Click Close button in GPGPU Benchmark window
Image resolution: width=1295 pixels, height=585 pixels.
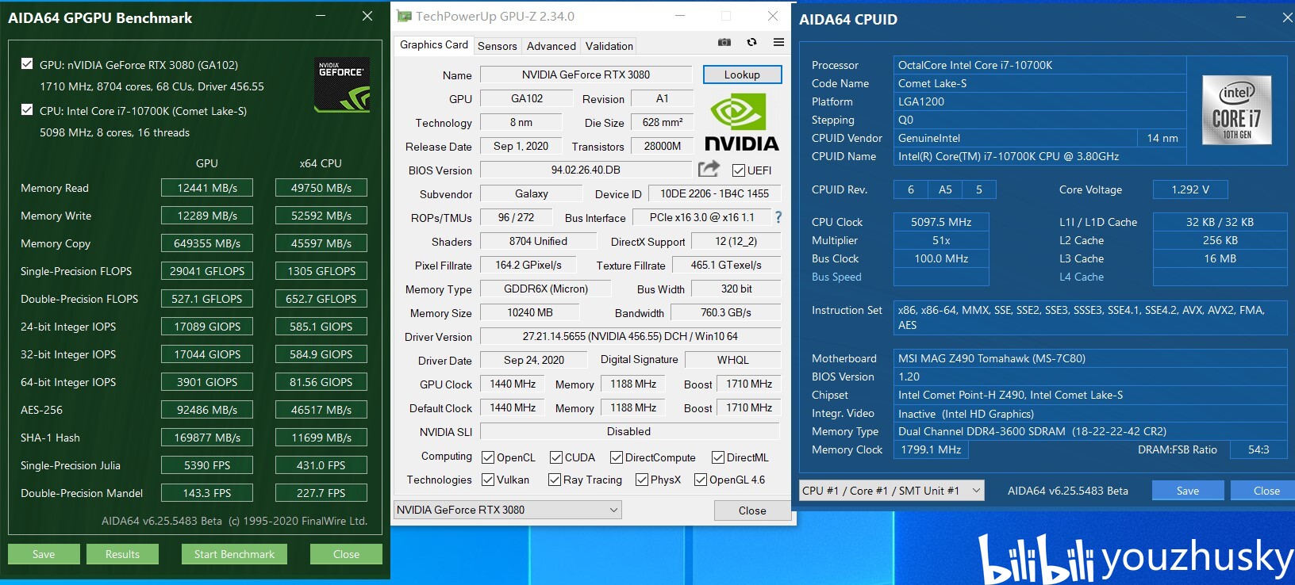tap(346, 554)
